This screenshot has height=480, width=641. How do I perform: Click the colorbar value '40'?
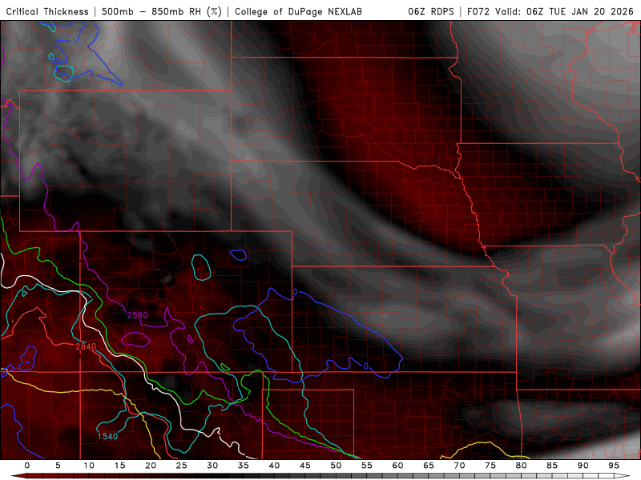pos(274,466)
